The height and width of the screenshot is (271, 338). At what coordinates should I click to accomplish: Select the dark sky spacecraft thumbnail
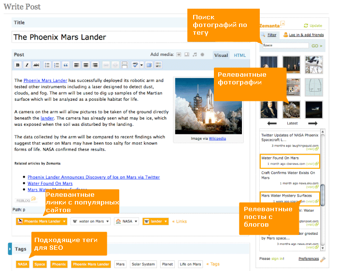click(x=314, y=109)
